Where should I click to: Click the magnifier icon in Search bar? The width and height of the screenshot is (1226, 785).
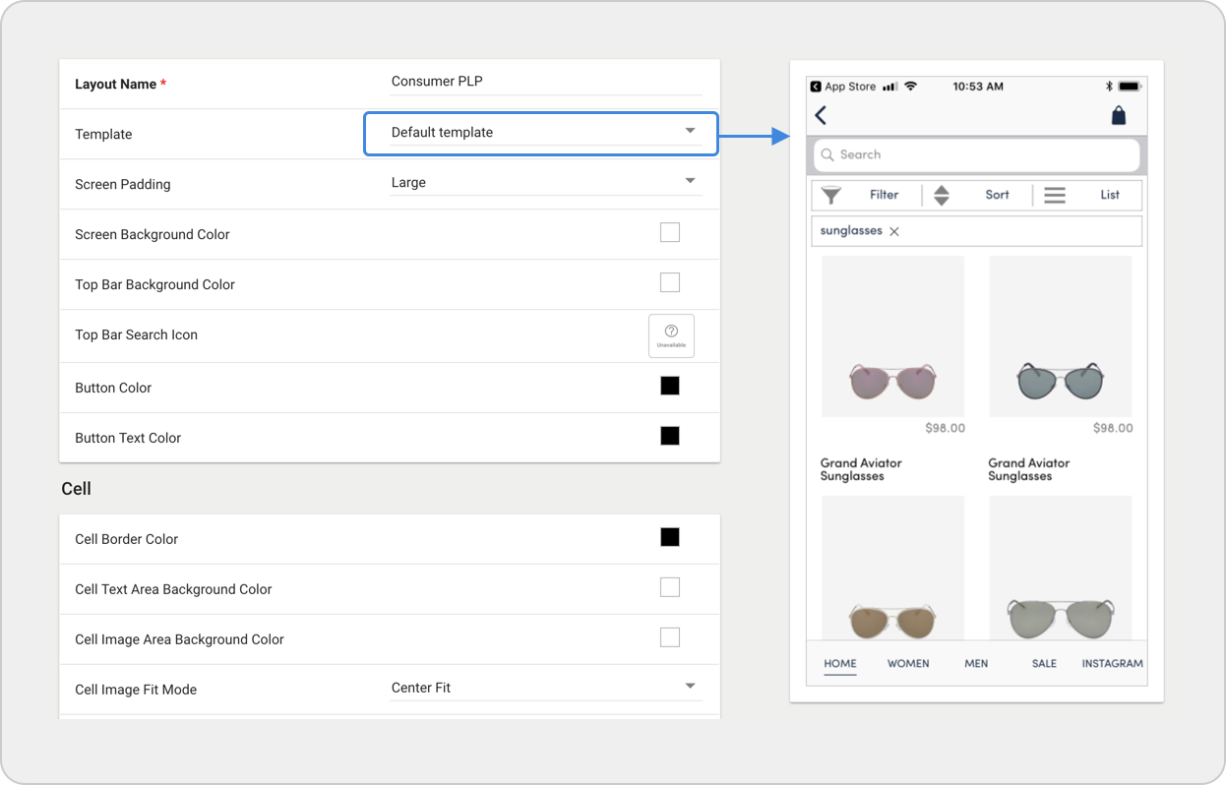coord(828,154)
